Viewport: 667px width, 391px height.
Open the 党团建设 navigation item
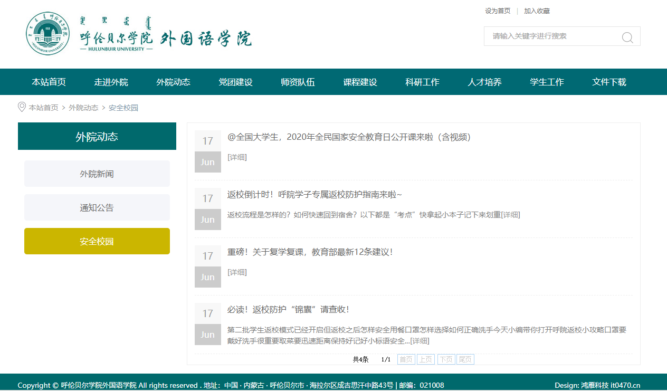[235, 82]
